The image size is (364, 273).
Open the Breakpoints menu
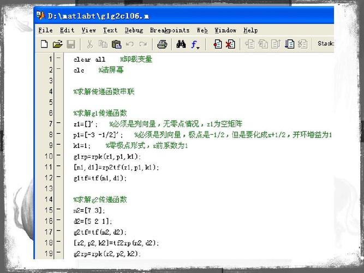tap(170, 31)
